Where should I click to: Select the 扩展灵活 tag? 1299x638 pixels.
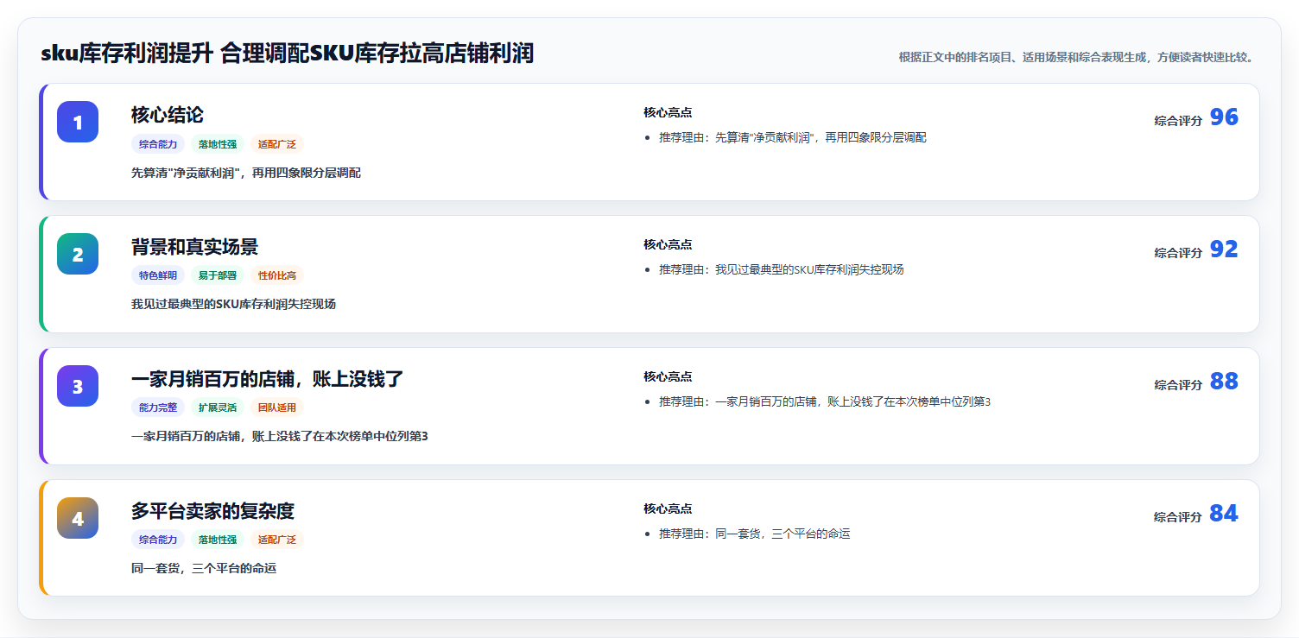[218, 407]
